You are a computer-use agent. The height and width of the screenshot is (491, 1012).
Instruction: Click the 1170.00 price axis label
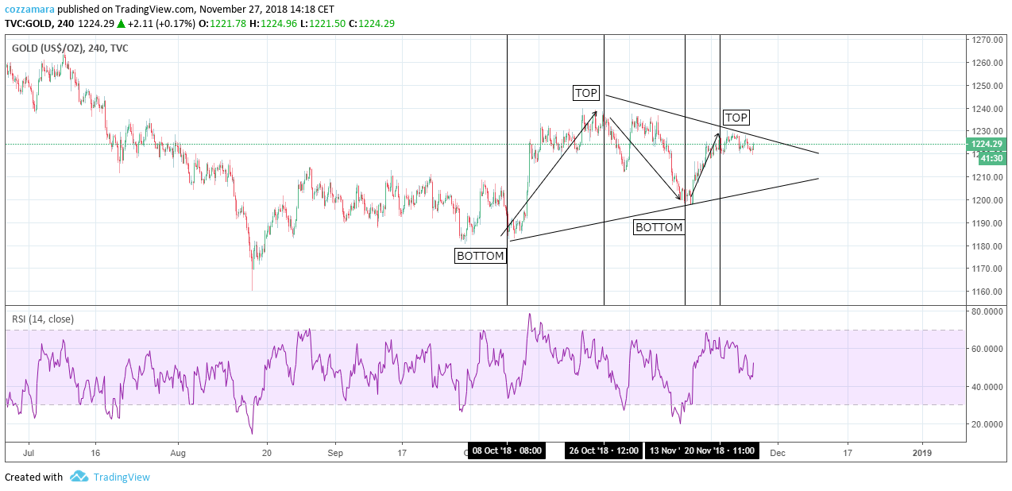coord(988,269)
